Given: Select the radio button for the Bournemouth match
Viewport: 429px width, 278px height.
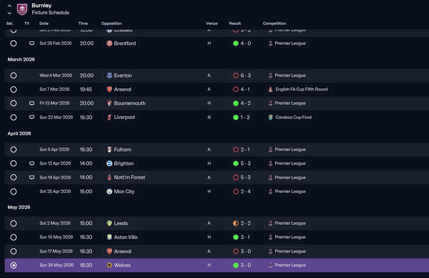Looking at the screenshot, I should pos(13,103).
